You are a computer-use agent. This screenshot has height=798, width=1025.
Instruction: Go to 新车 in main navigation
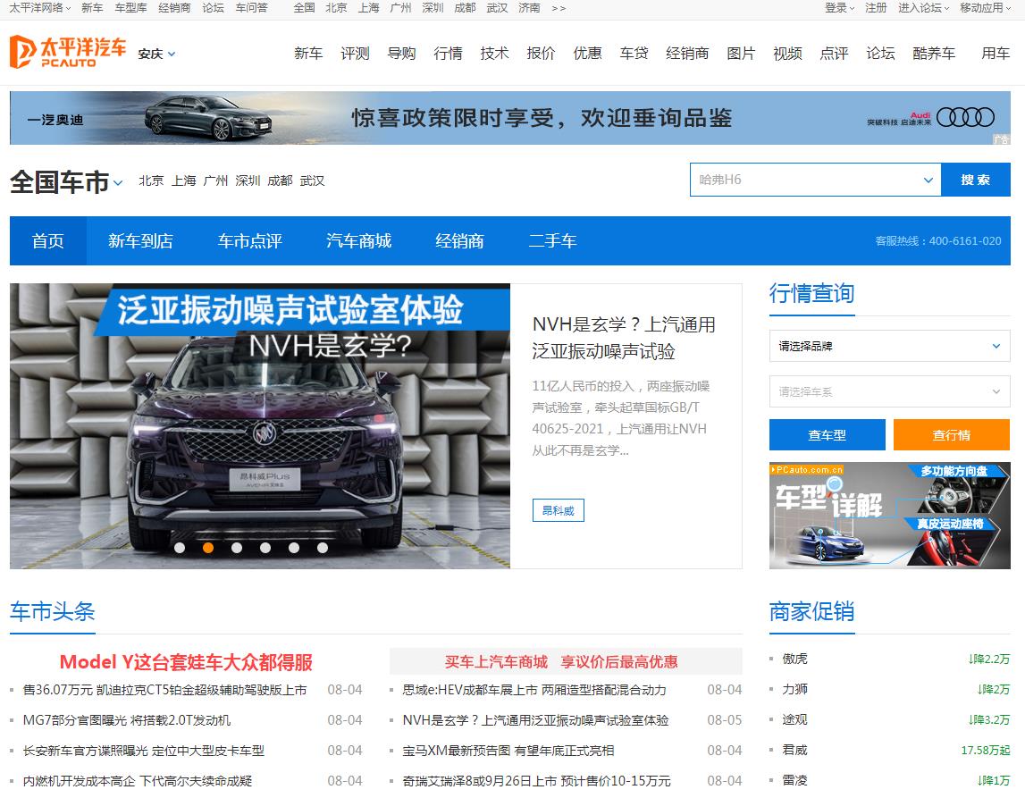click(x=308, y=53)
